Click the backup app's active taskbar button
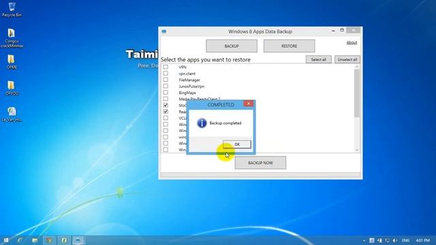The width and height of the screenshot is (436, 245). [x=78, y=240]
